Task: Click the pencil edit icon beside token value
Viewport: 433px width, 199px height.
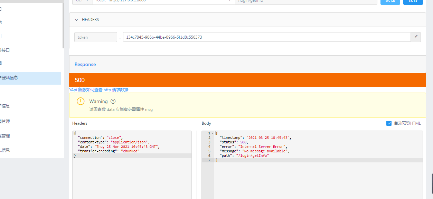Action: click(x=416, y=37)
